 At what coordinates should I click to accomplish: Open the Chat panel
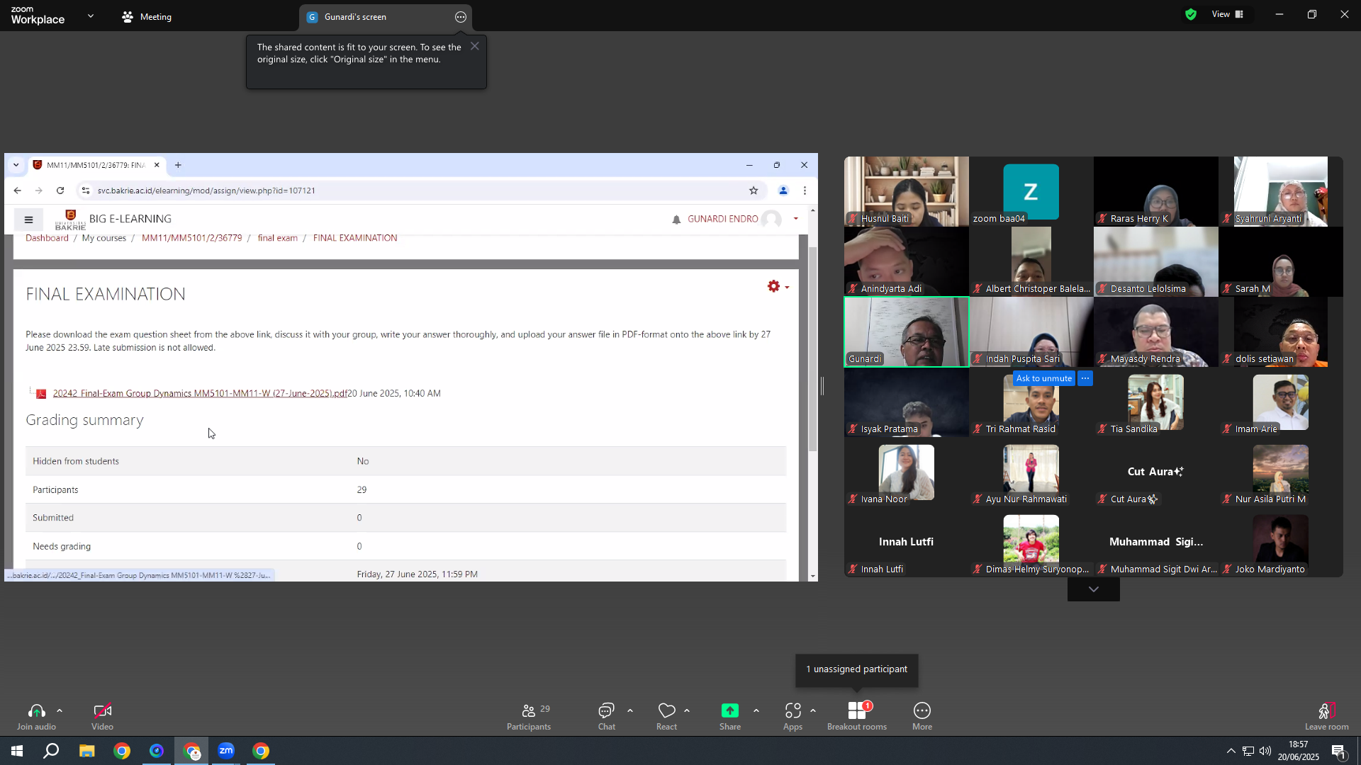(606, 716)
